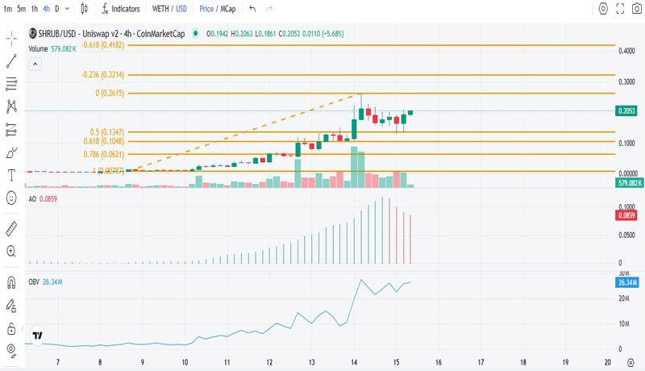This screenshot has width=645, height=371.
Task: Click the SHRUB/USD symbol title
Action: (111, 34)
